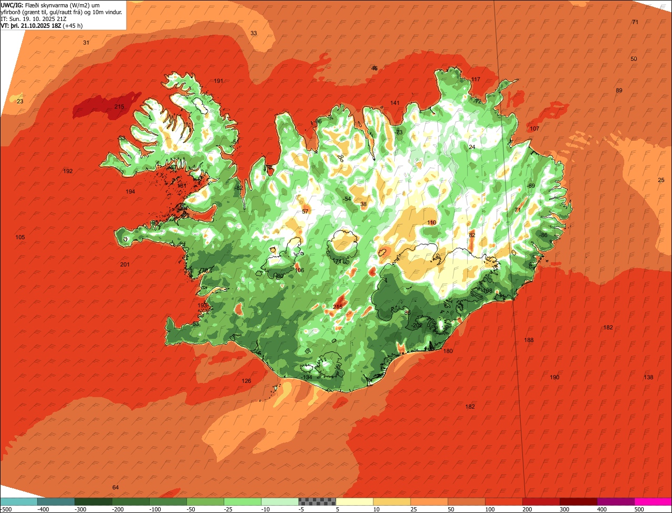Click the legend label -500
Image resolution: width=672 pixels, height=513 pixels.
(x=7, y=509)
